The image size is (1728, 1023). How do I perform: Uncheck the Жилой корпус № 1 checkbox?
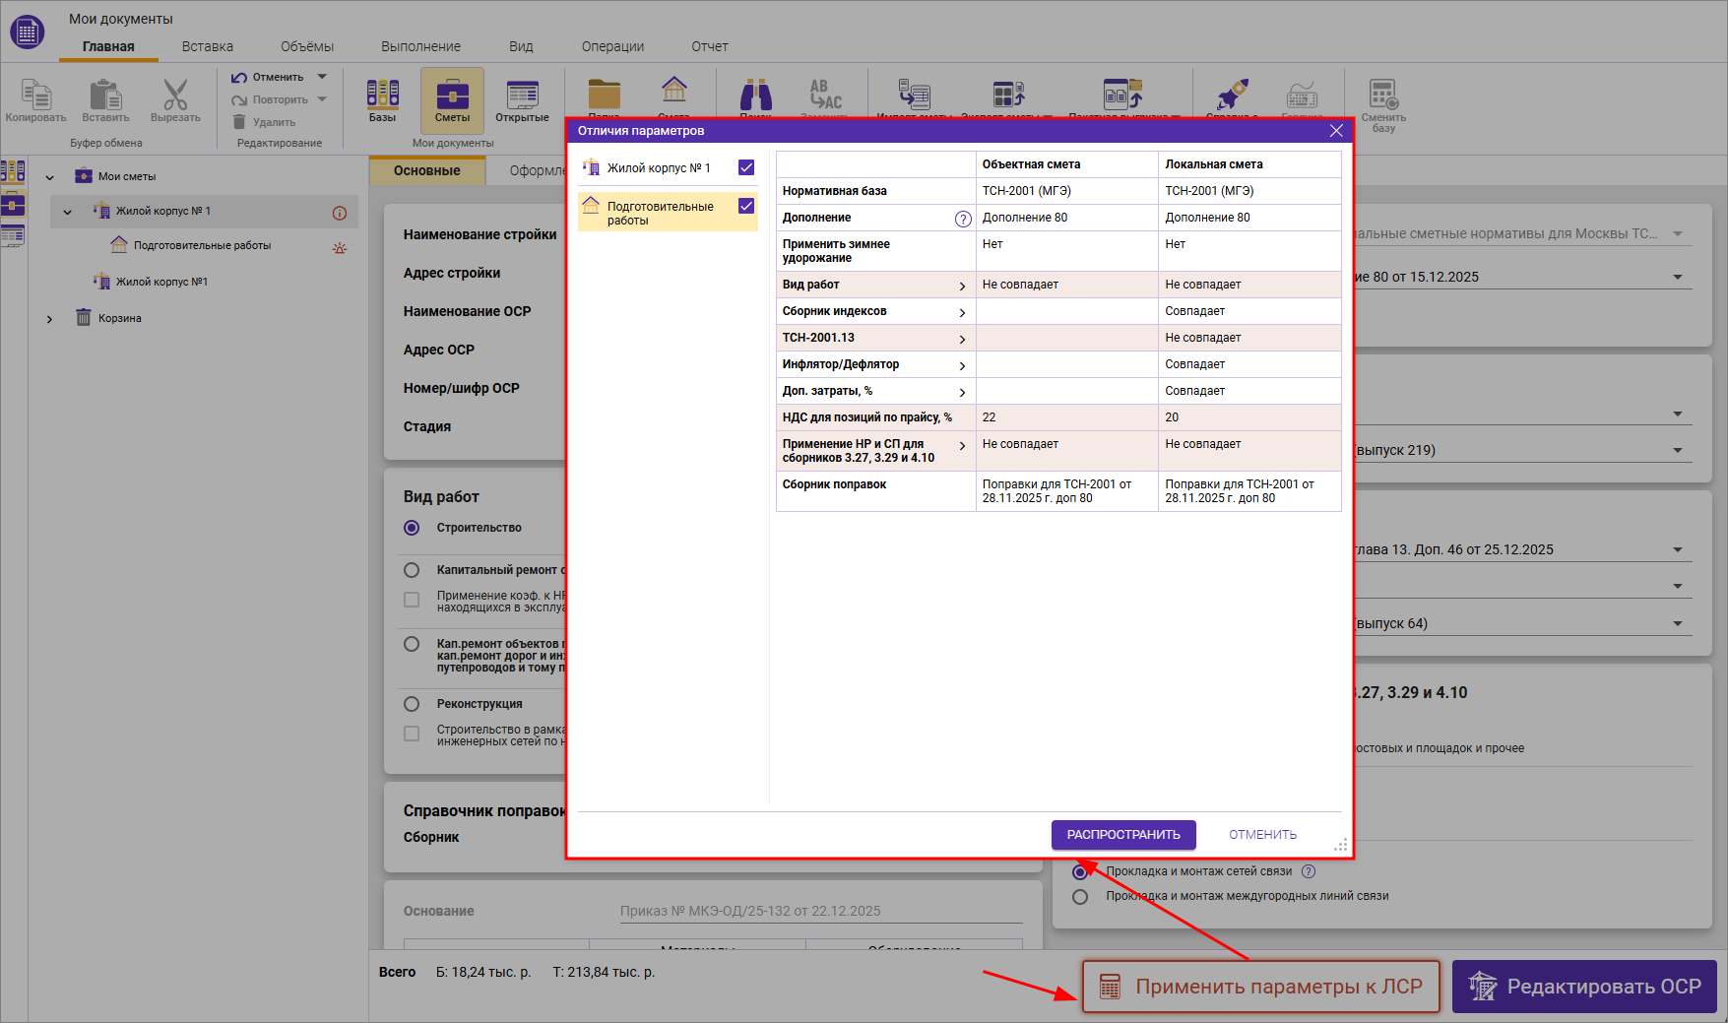746,168
